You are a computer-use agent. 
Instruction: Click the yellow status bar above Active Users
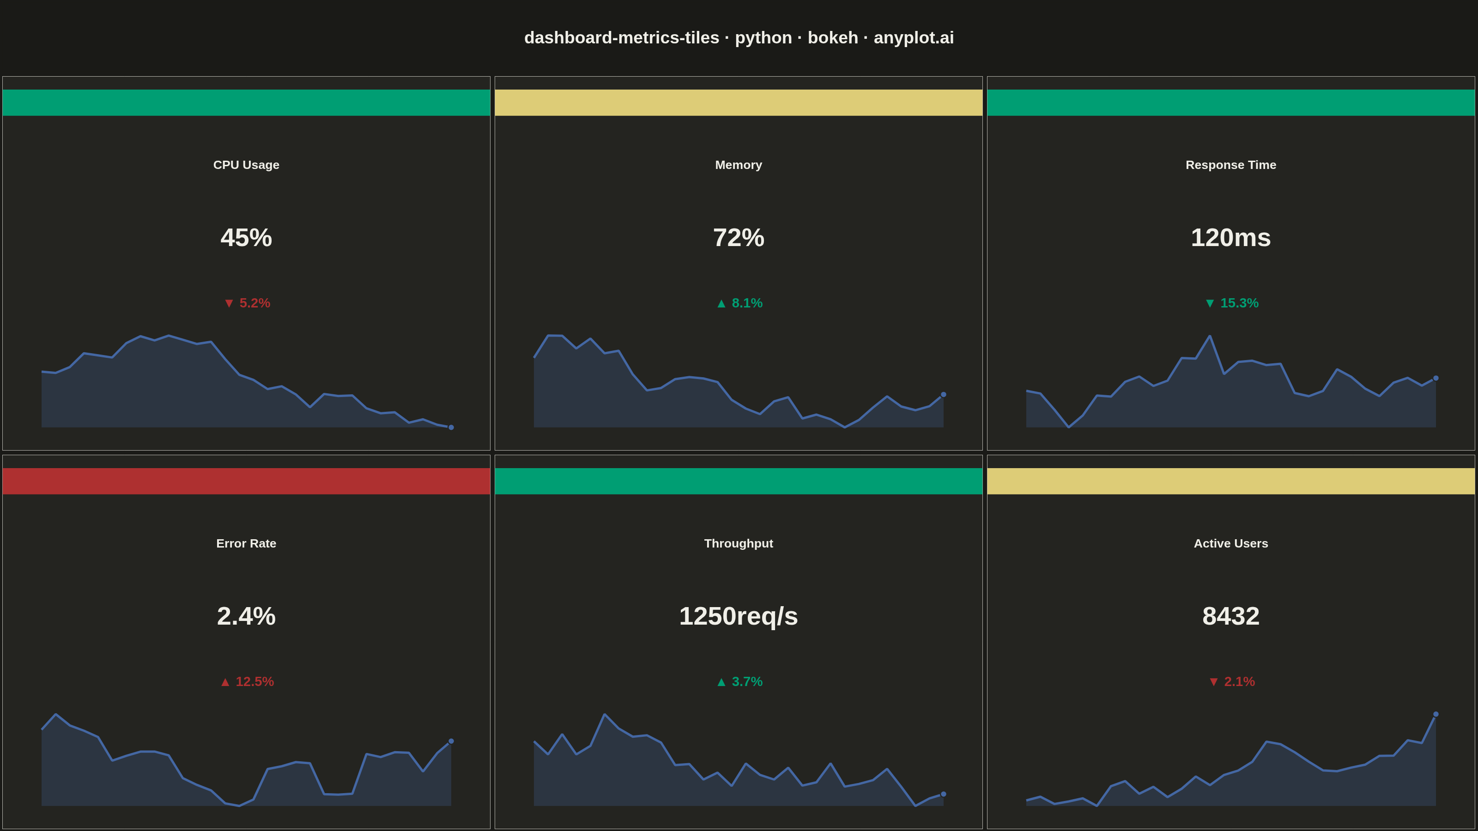tap(1231, 481)
